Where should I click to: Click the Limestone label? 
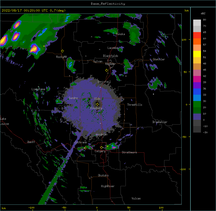[38, 89]
